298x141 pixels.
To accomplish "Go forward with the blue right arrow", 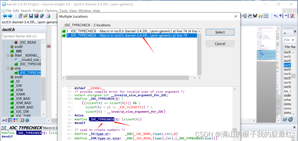I will pos(10,16).
